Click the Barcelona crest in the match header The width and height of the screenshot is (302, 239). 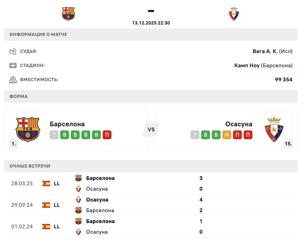click(68, 14)
